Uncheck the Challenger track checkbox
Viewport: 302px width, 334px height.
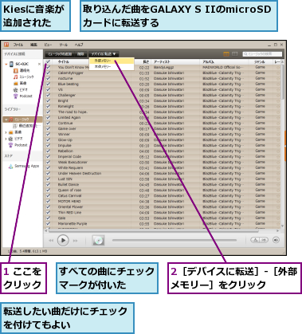pos(48,95)
